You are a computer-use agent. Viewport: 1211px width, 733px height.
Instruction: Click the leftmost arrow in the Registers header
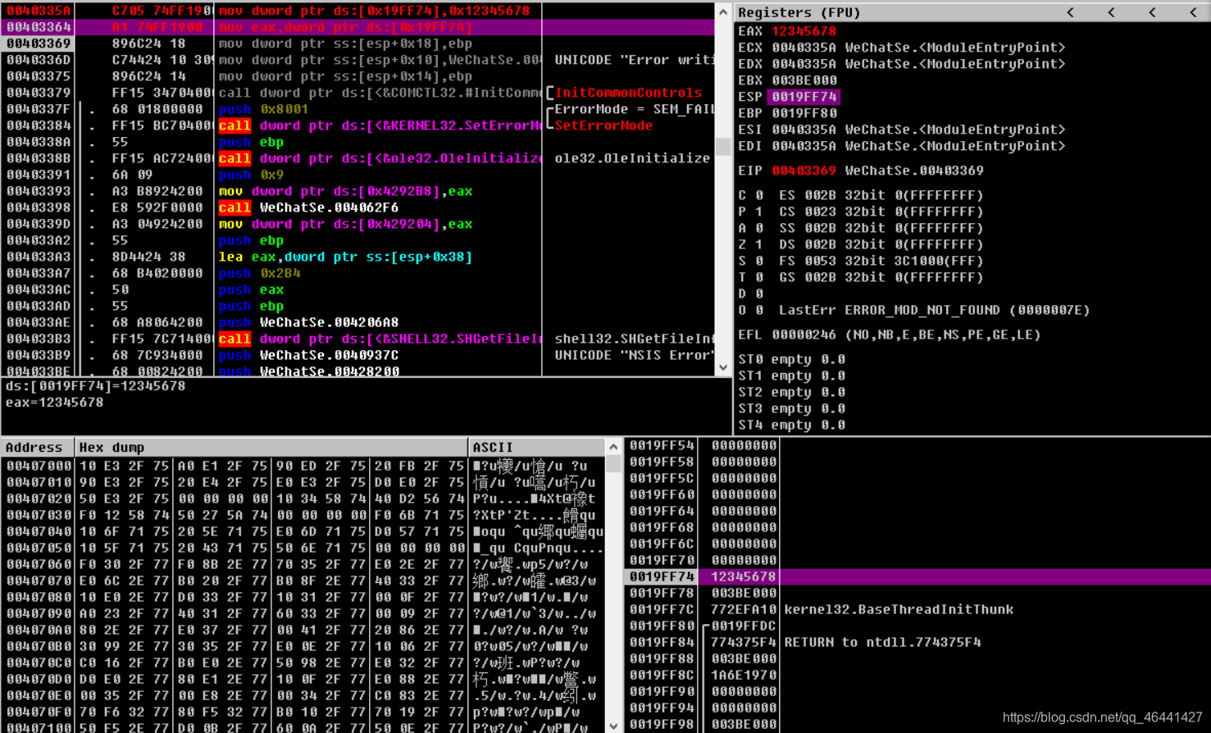point(1069,12)
